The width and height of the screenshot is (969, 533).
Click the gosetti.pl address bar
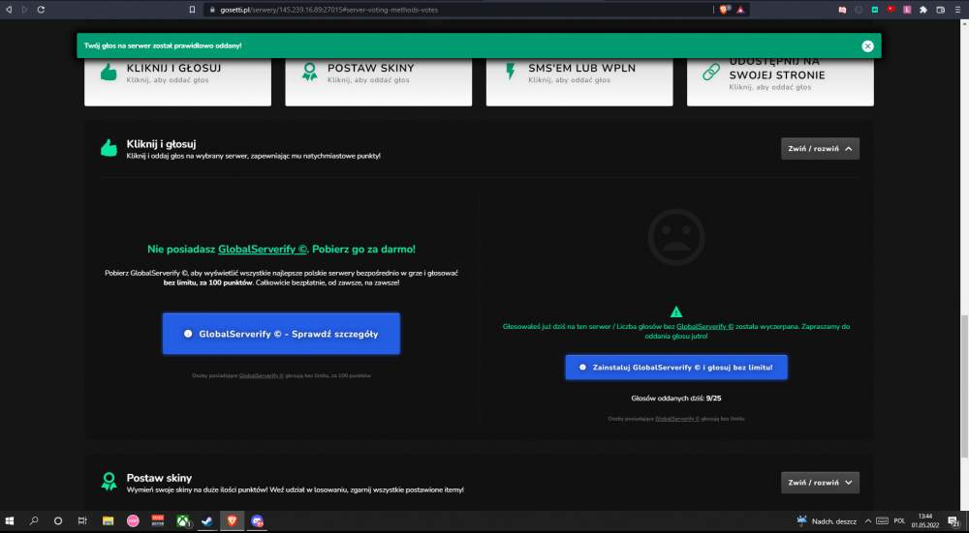click(457, 10)
